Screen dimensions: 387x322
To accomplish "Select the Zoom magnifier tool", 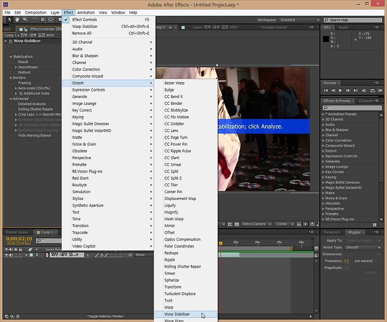I will (25, 19).
